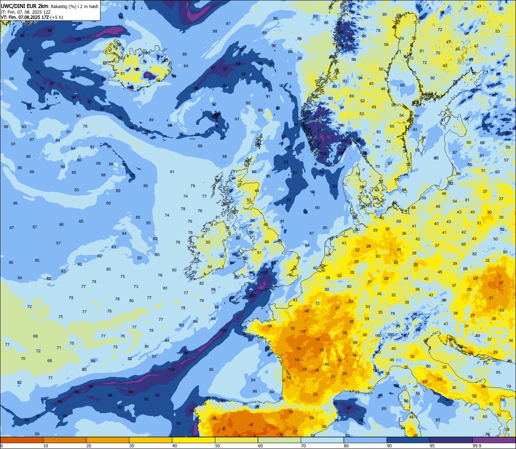
Task: Click the legend scale label "40"
Action: pyautogui.click(x=175, y=446)
